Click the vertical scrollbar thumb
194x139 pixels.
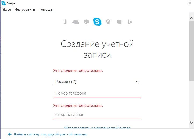(x=192, y=51)
